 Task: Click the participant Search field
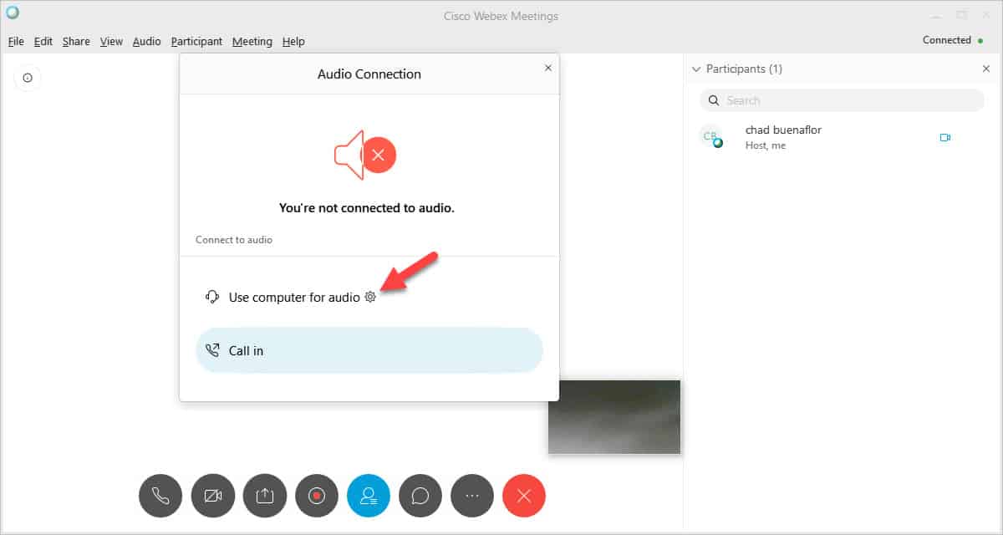click(843, 100)
